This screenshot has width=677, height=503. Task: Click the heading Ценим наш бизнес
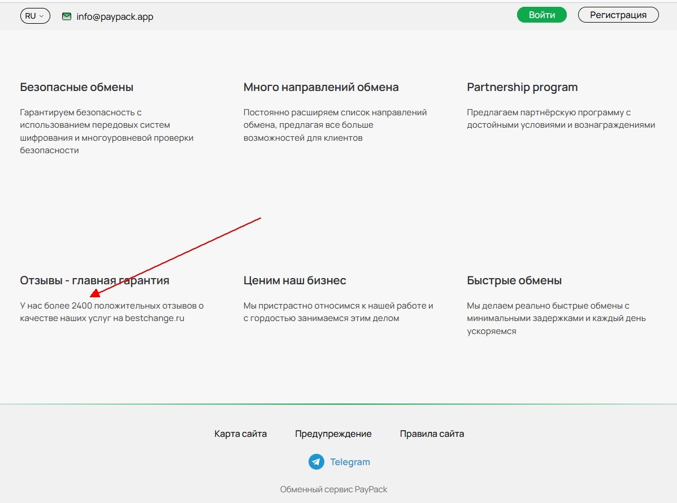click(x=294, y=281)
